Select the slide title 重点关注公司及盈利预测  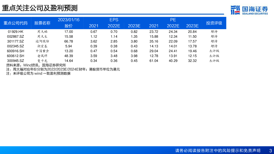40,8
